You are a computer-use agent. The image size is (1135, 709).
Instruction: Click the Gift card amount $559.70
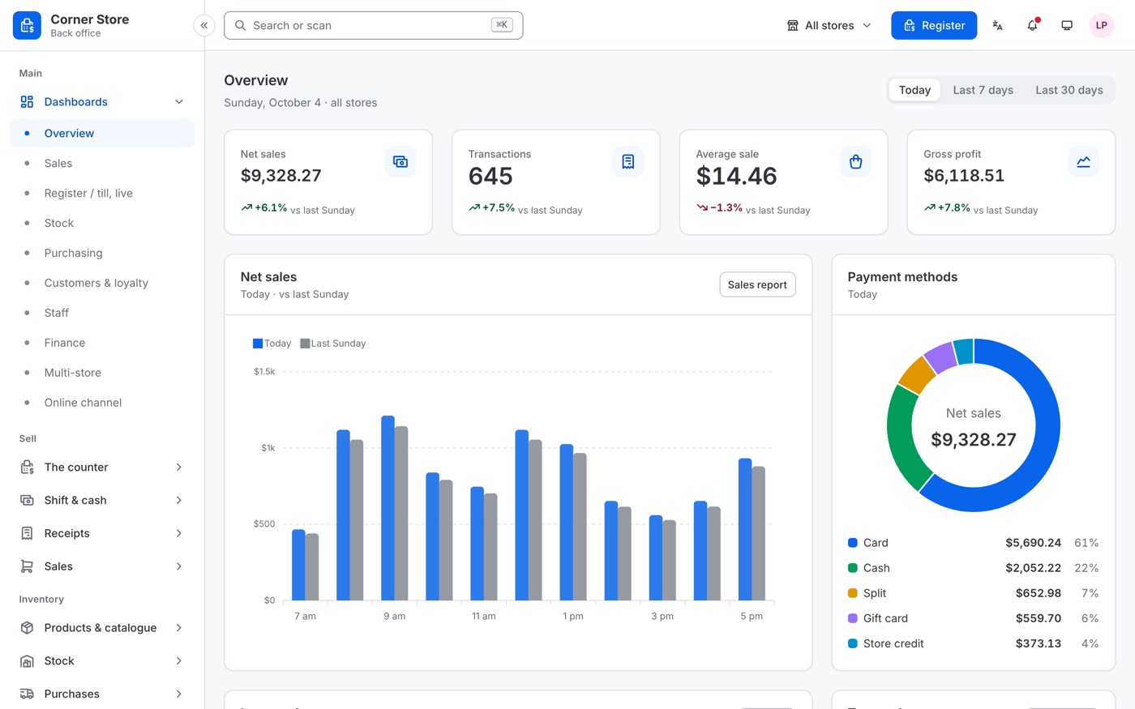1039,618
